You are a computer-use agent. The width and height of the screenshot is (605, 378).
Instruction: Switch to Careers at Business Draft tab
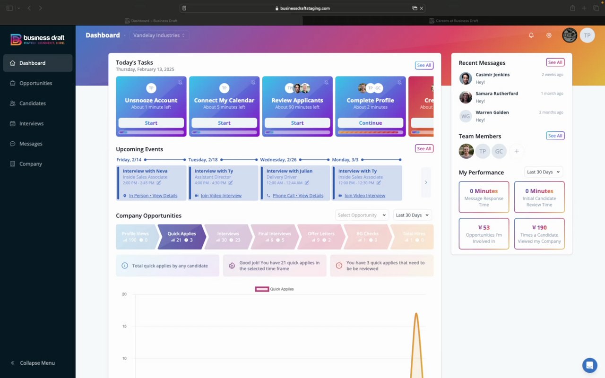454,21
